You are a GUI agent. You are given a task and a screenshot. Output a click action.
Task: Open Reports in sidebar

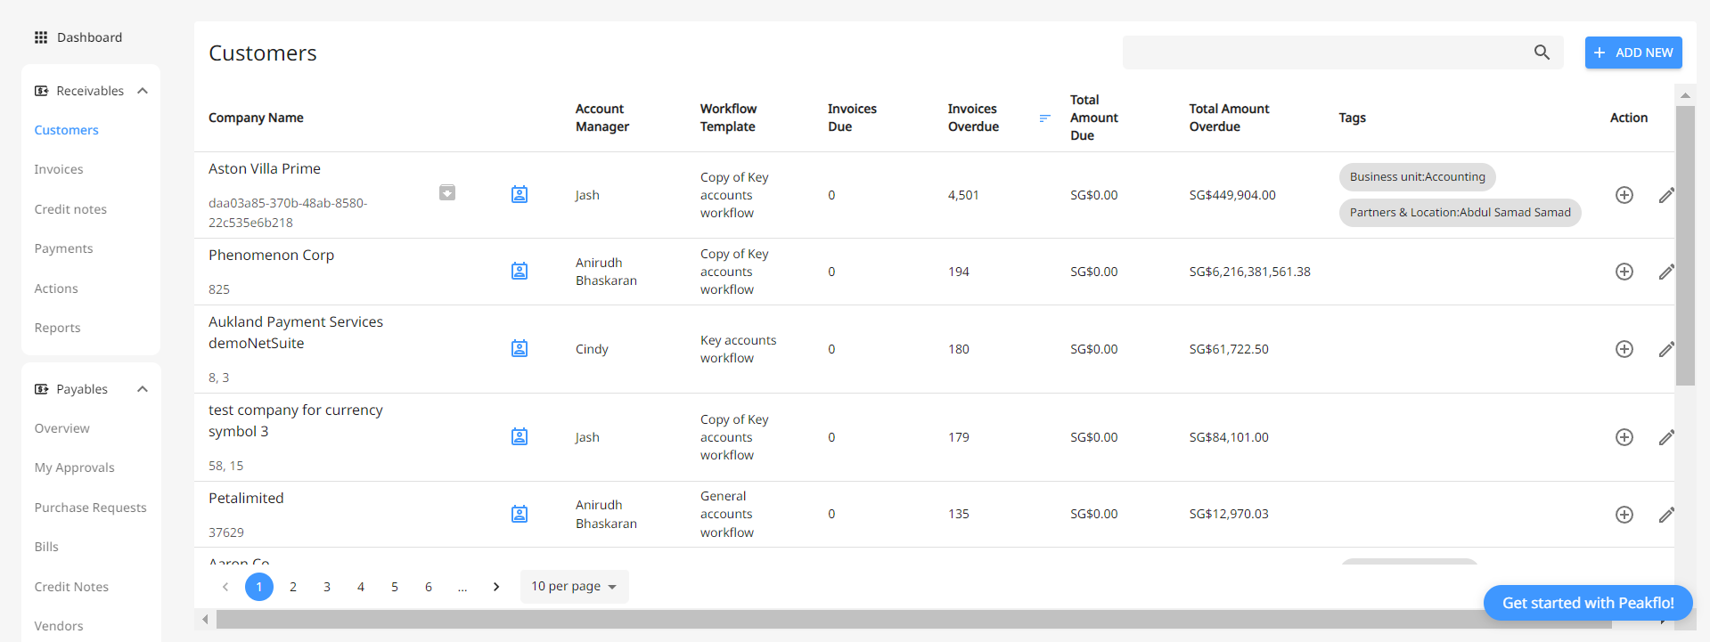(57, 328)
